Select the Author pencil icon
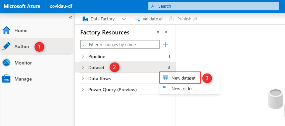The height and width of the screenshot is (126, 285). point(6,46)
